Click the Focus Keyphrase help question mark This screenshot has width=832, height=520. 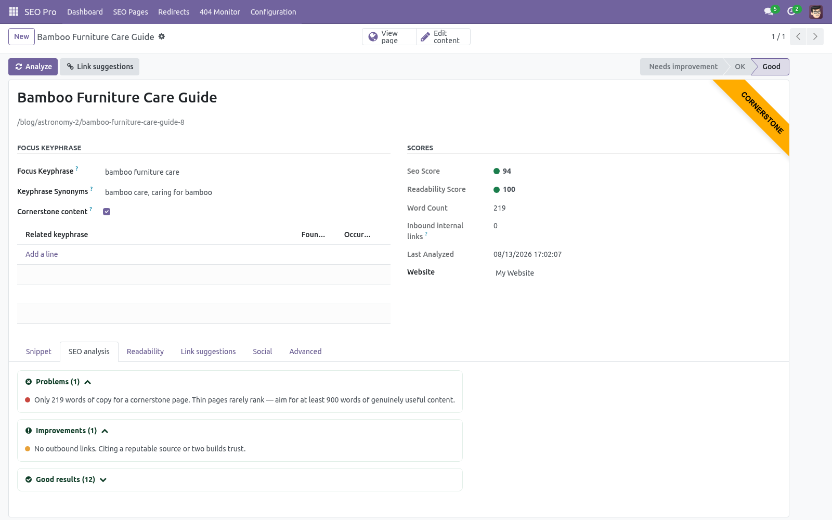(x=77, y=168)
